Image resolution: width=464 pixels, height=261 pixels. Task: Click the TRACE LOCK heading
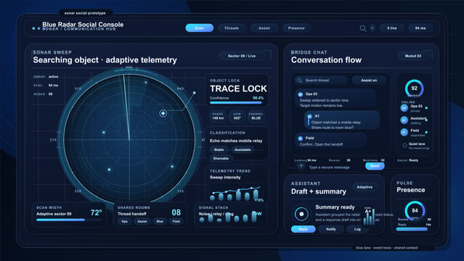tap(238, 88)
